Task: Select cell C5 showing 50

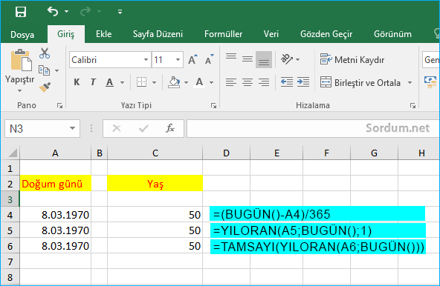Action: [x=155, y=230]
